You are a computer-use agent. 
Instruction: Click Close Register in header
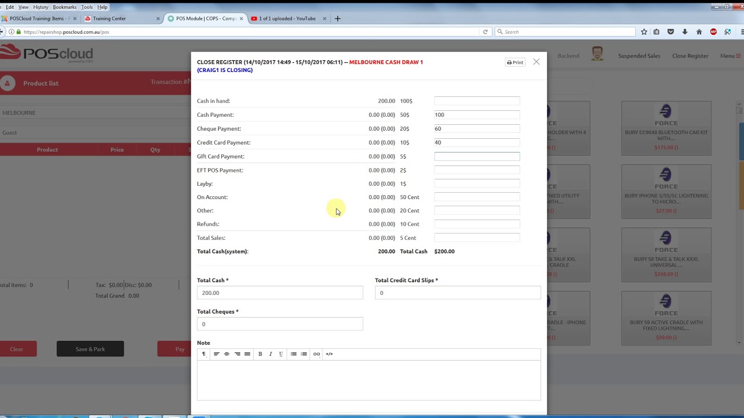click(690, 56)
